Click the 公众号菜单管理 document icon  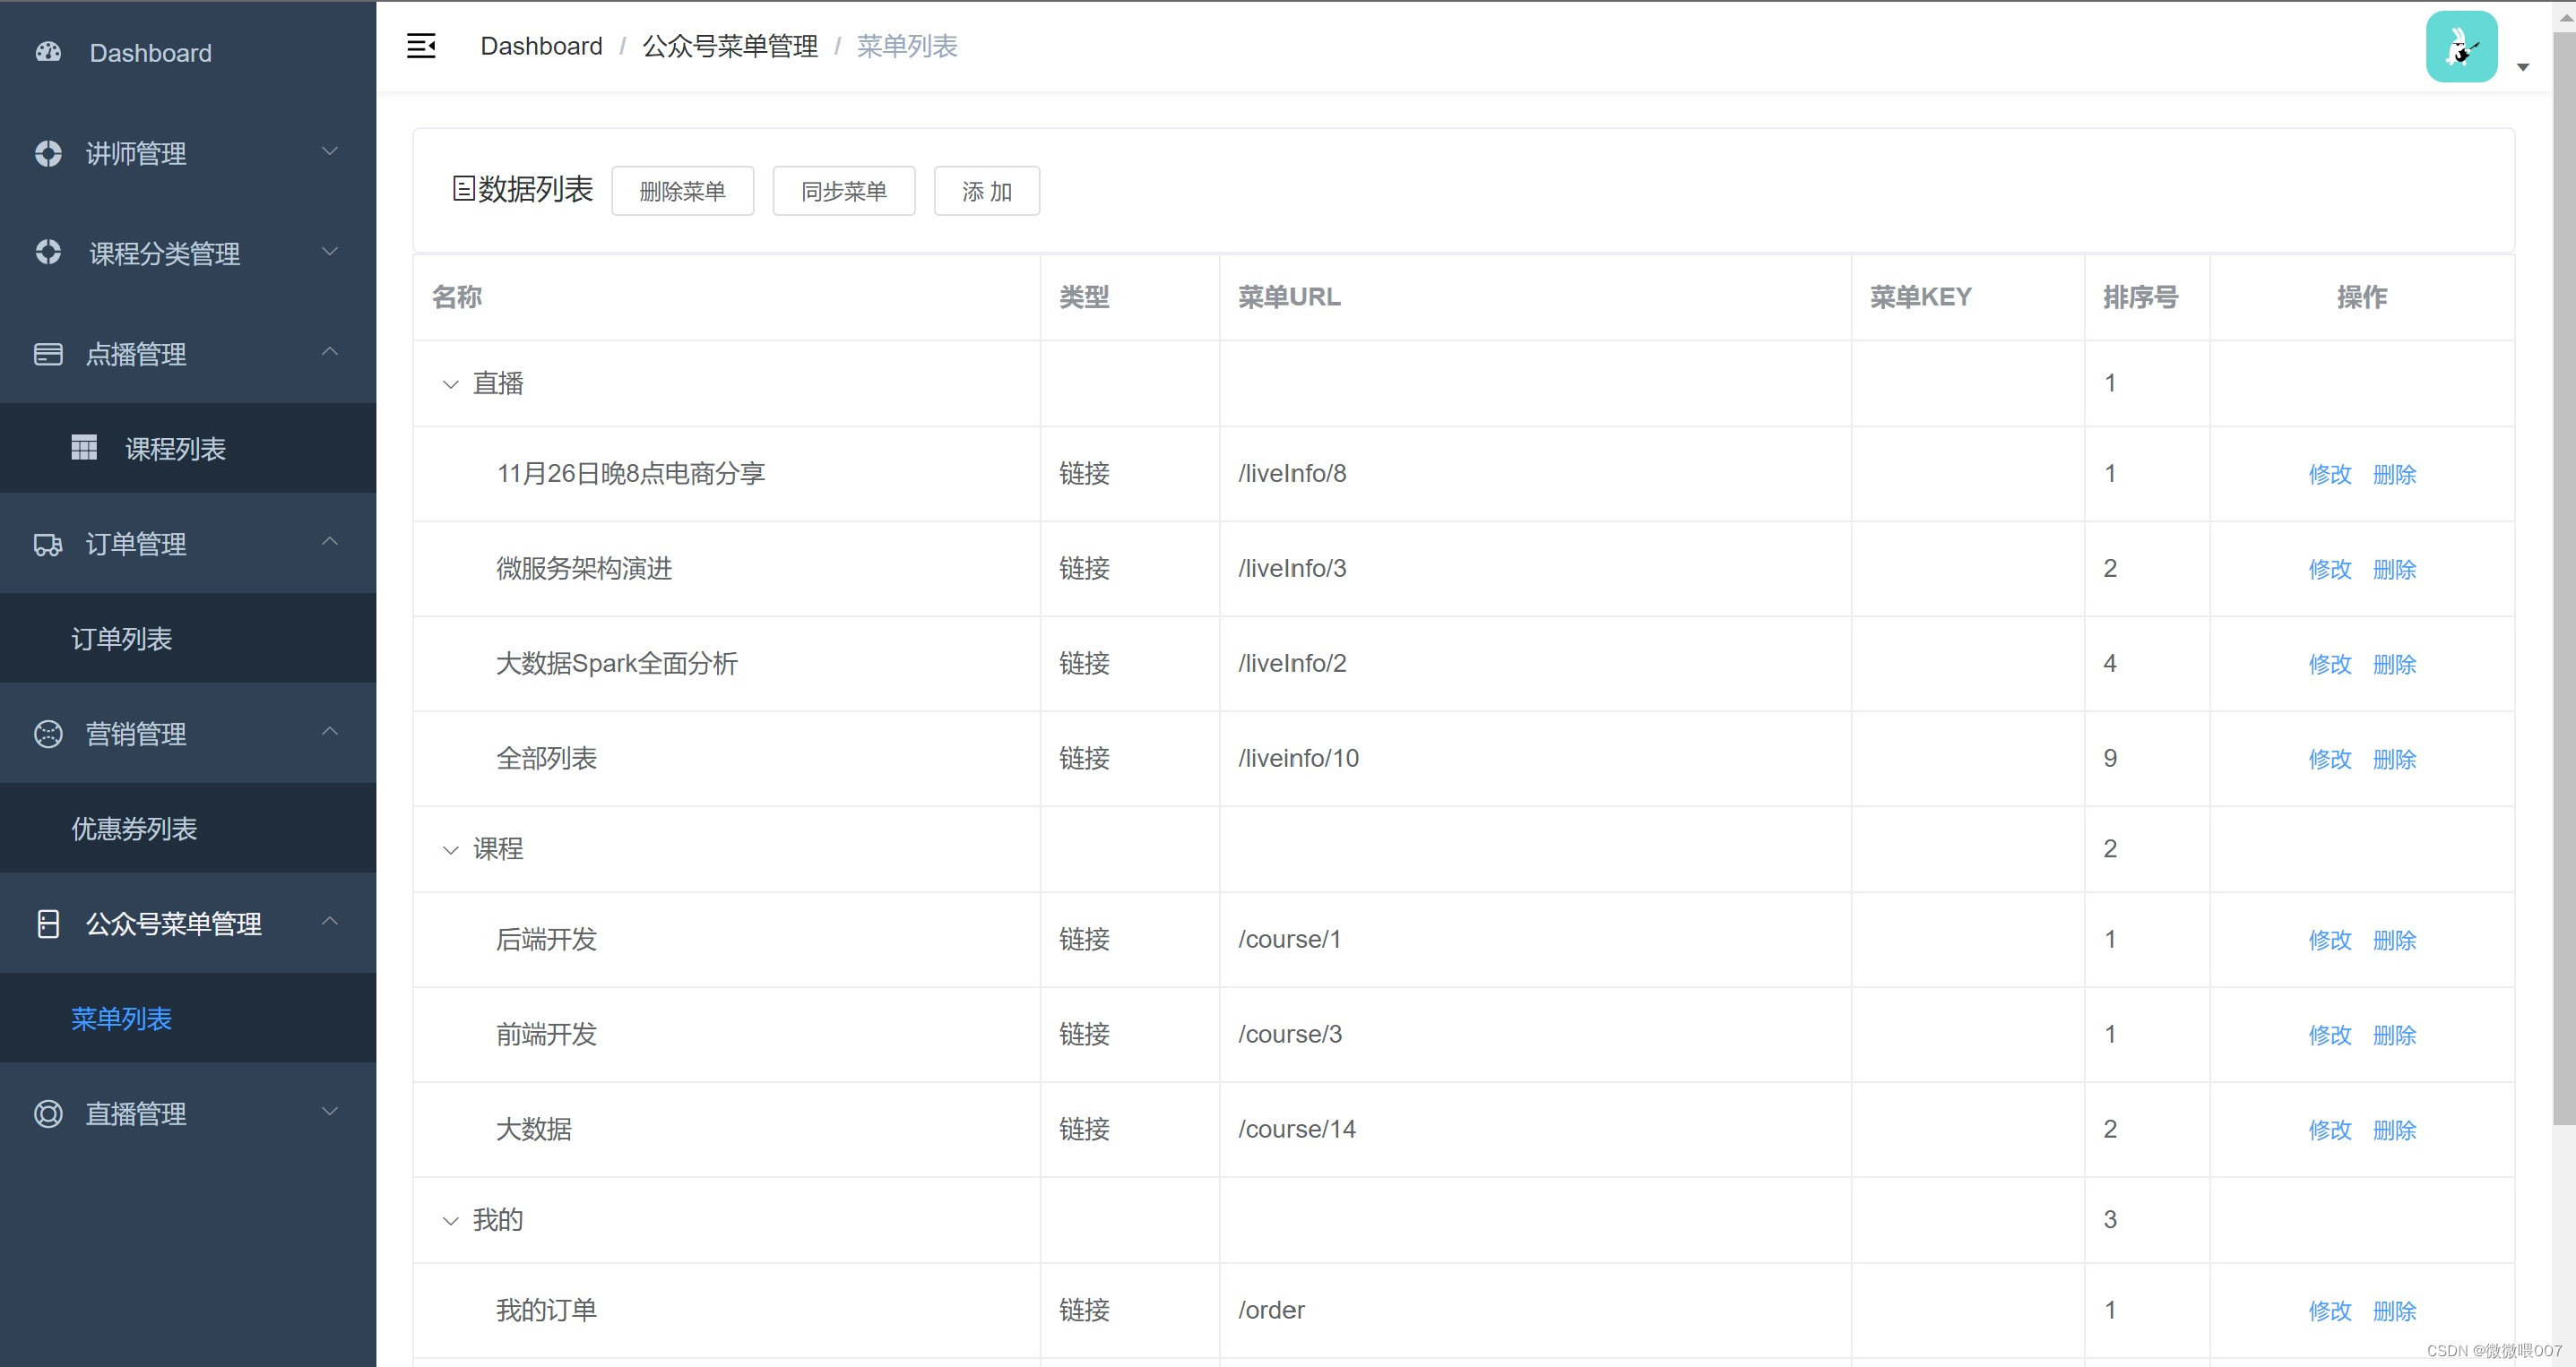(x=48, y=924)
